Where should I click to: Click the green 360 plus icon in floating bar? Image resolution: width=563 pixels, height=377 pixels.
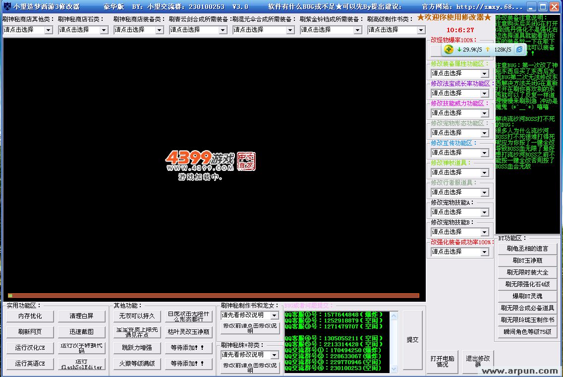449,49
